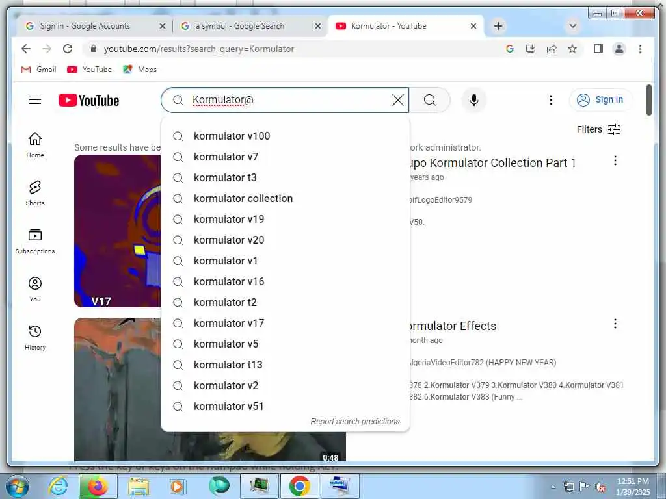Viewport: 666px width, 499px height.
Task: Choose suggestion kormulator v16
Action: tap(286, 282)
